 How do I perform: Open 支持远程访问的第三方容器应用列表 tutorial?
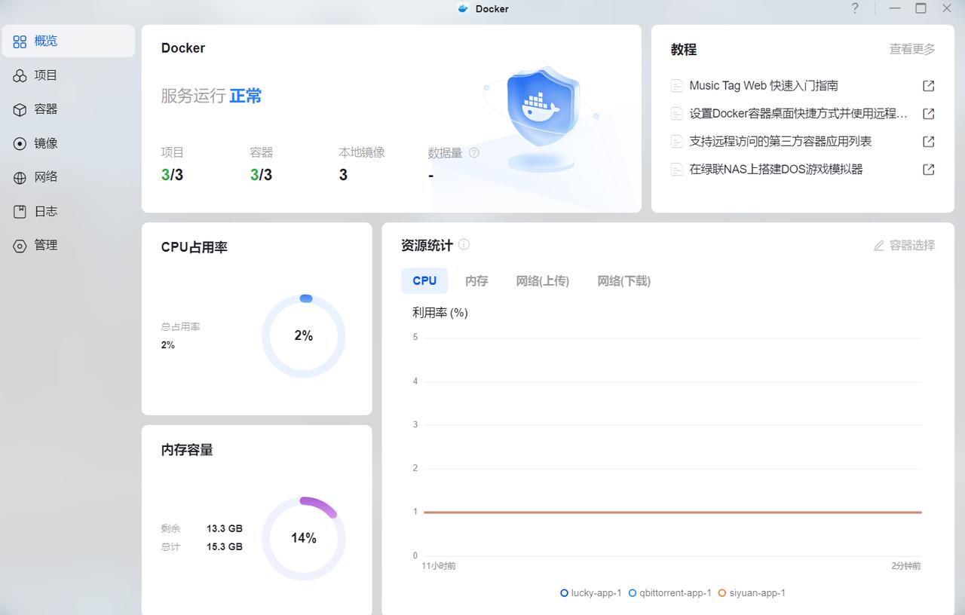tap(780, 142)
